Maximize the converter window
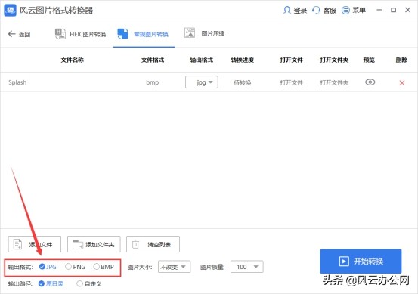The width and height of the screenshot is (418, 294). coord(393,10)
